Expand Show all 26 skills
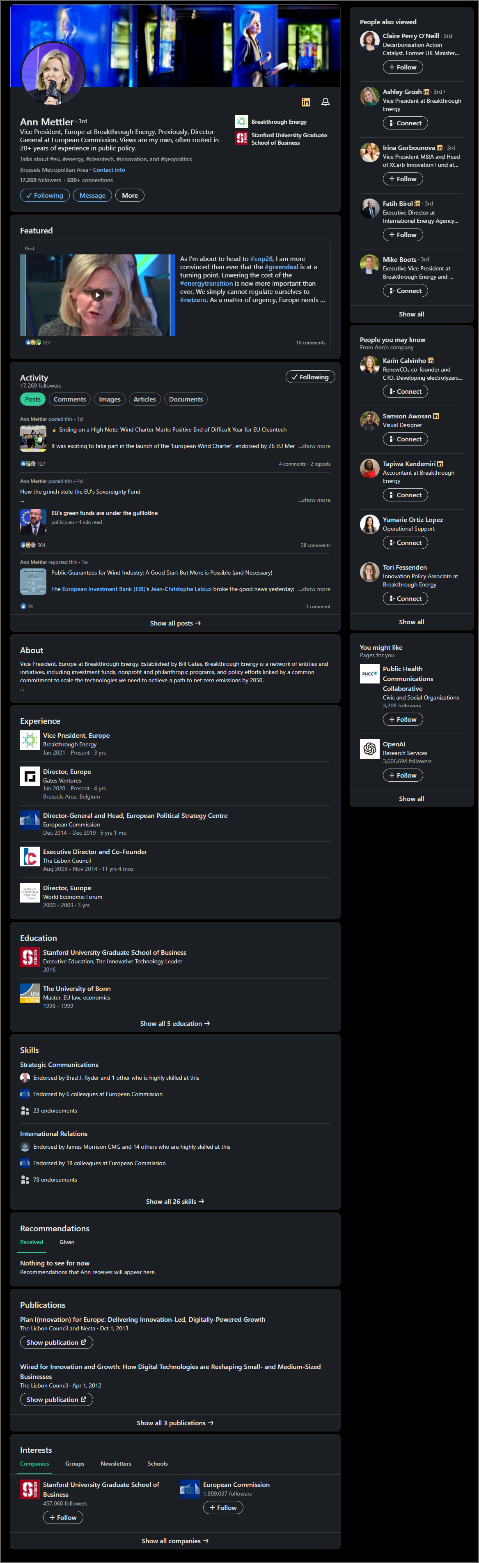Image resolution: width=479 pixels, height=1563 pixels. pyautogui.click(x=175, y=1201)
